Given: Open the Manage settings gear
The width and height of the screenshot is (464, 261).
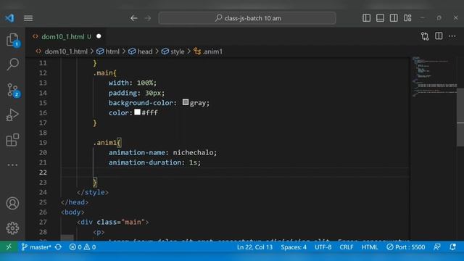Looking at the screenshot, I should pyautogui.click(x=12, y=228).
